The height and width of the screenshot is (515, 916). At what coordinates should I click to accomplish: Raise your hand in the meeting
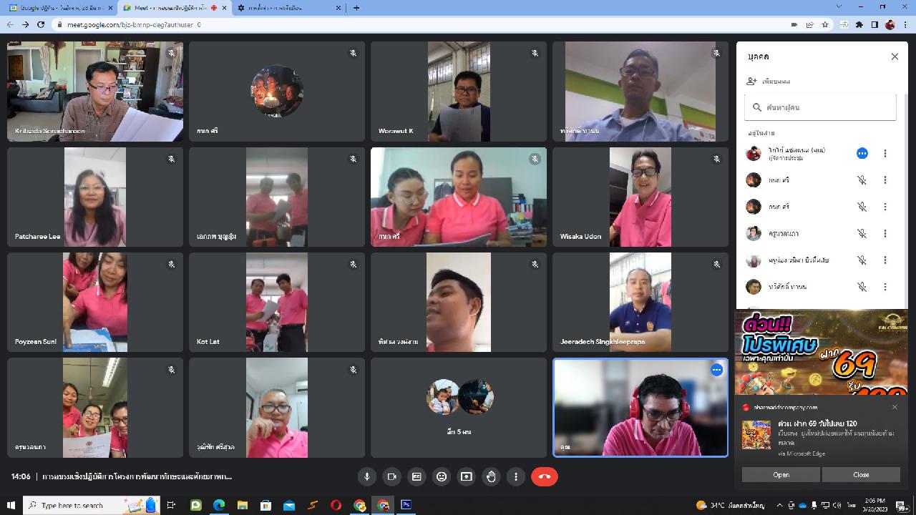491,476
